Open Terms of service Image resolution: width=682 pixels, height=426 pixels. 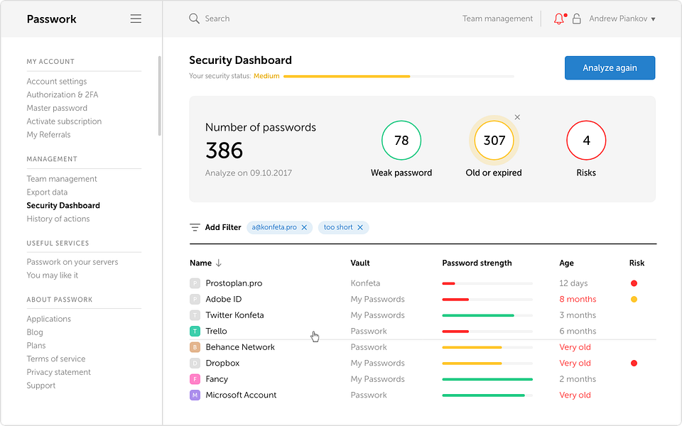click(55, 359)
